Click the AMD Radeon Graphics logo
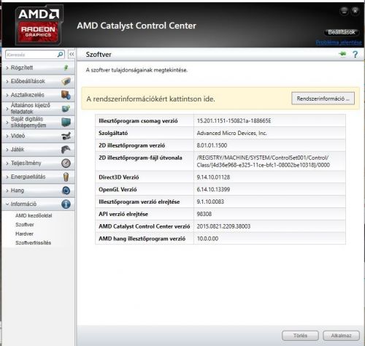 pos(39,24)
